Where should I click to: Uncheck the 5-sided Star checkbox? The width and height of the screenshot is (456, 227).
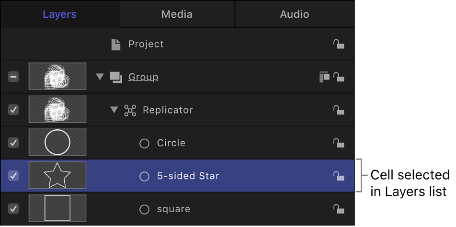point(14,176)
